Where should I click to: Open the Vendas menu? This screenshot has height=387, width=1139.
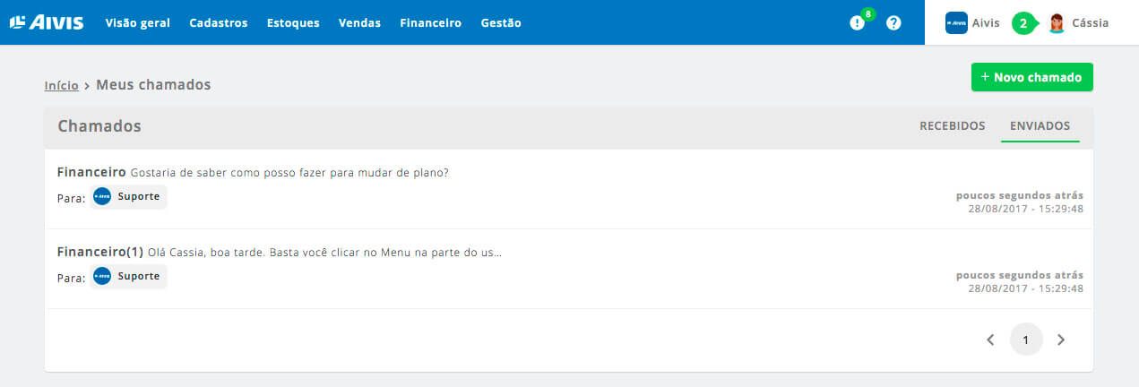359,23
